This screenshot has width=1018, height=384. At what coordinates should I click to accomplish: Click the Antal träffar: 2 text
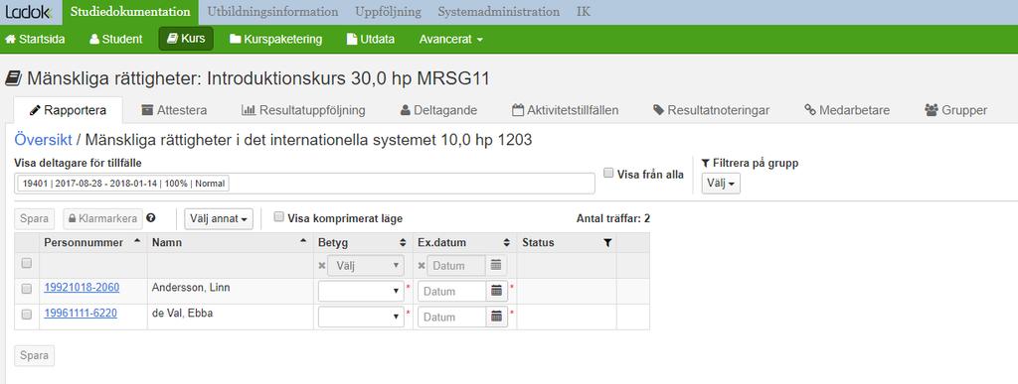tap(612, 219)
